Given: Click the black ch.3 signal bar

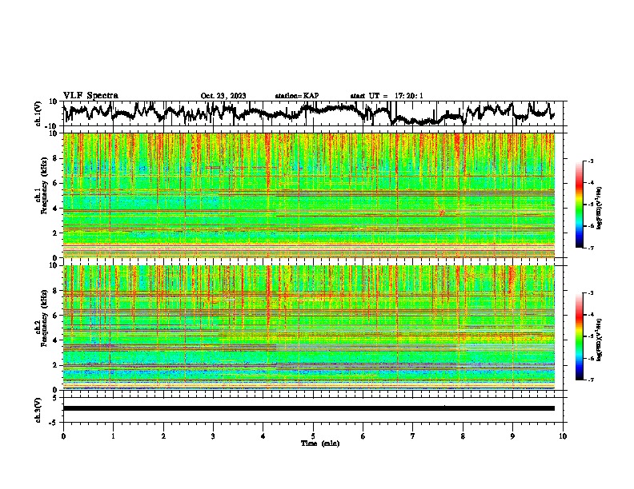Looking at the screenshot, I should coord(308,408).
